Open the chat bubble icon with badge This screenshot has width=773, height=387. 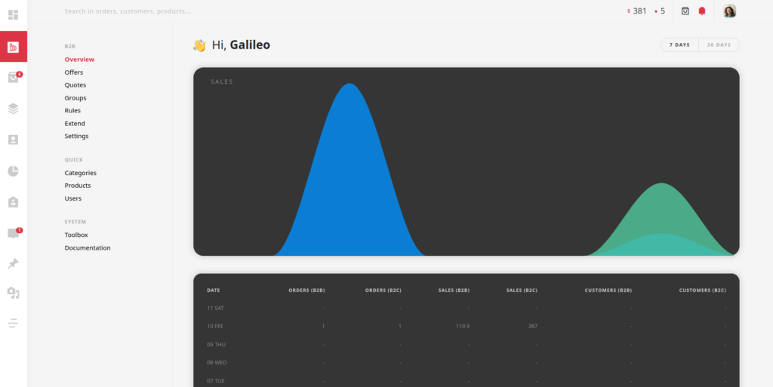pyautogui.click(x=13, y=234)
